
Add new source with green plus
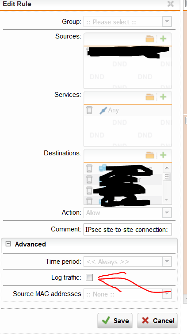[x=163, y=39]
